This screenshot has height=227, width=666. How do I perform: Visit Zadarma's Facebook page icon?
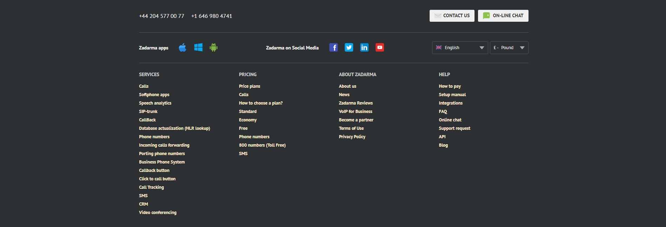coord(334,48)
